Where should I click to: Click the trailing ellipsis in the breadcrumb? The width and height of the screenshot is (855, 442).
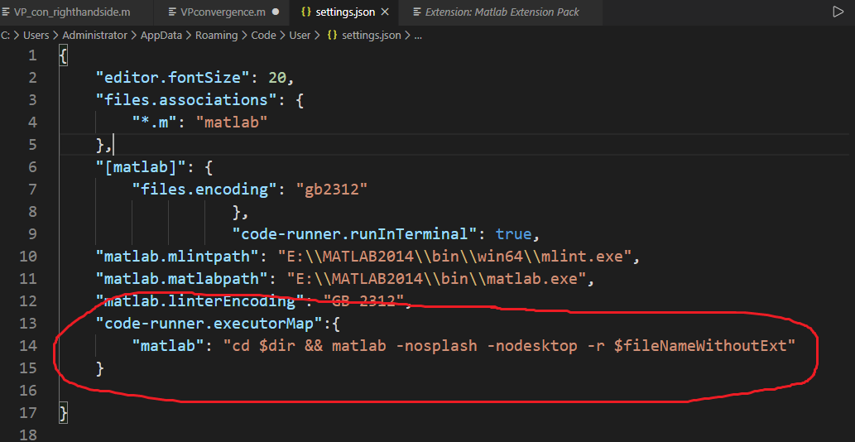(x=418, y=36)
